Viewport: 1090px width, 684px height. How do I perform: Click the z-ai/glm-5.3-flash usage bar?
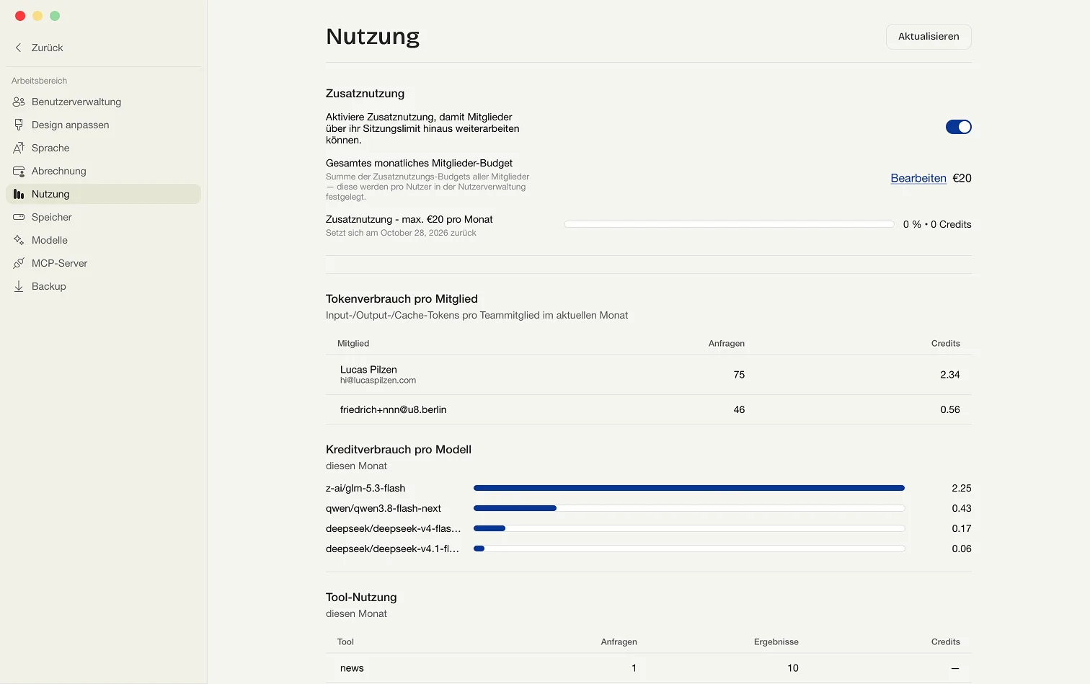point(689,488)
